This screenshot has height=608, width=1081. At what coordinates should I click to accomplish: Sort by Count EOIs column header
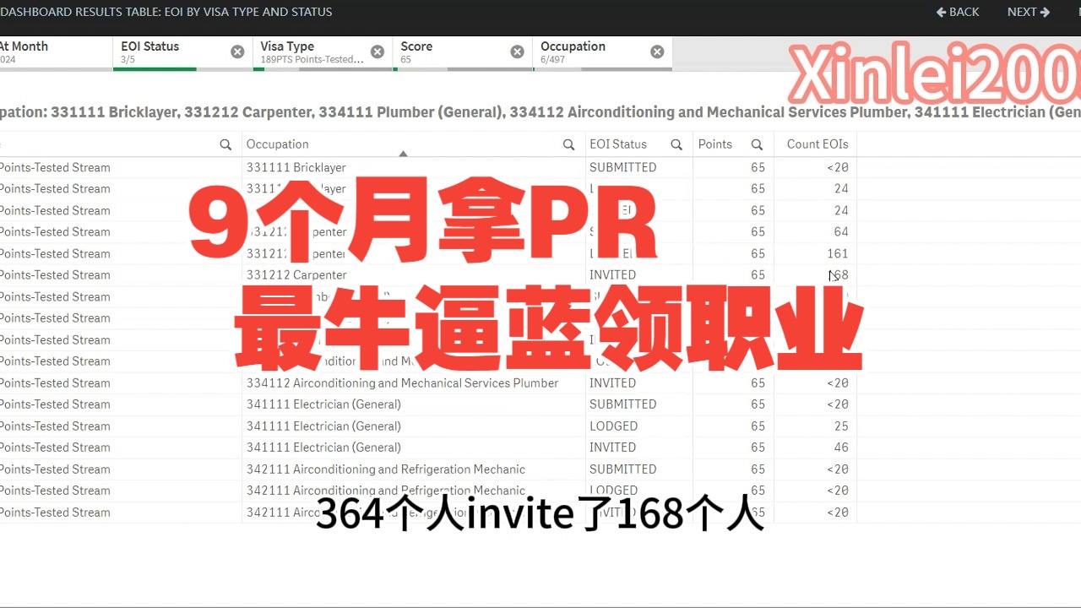(x=818, y=144)
